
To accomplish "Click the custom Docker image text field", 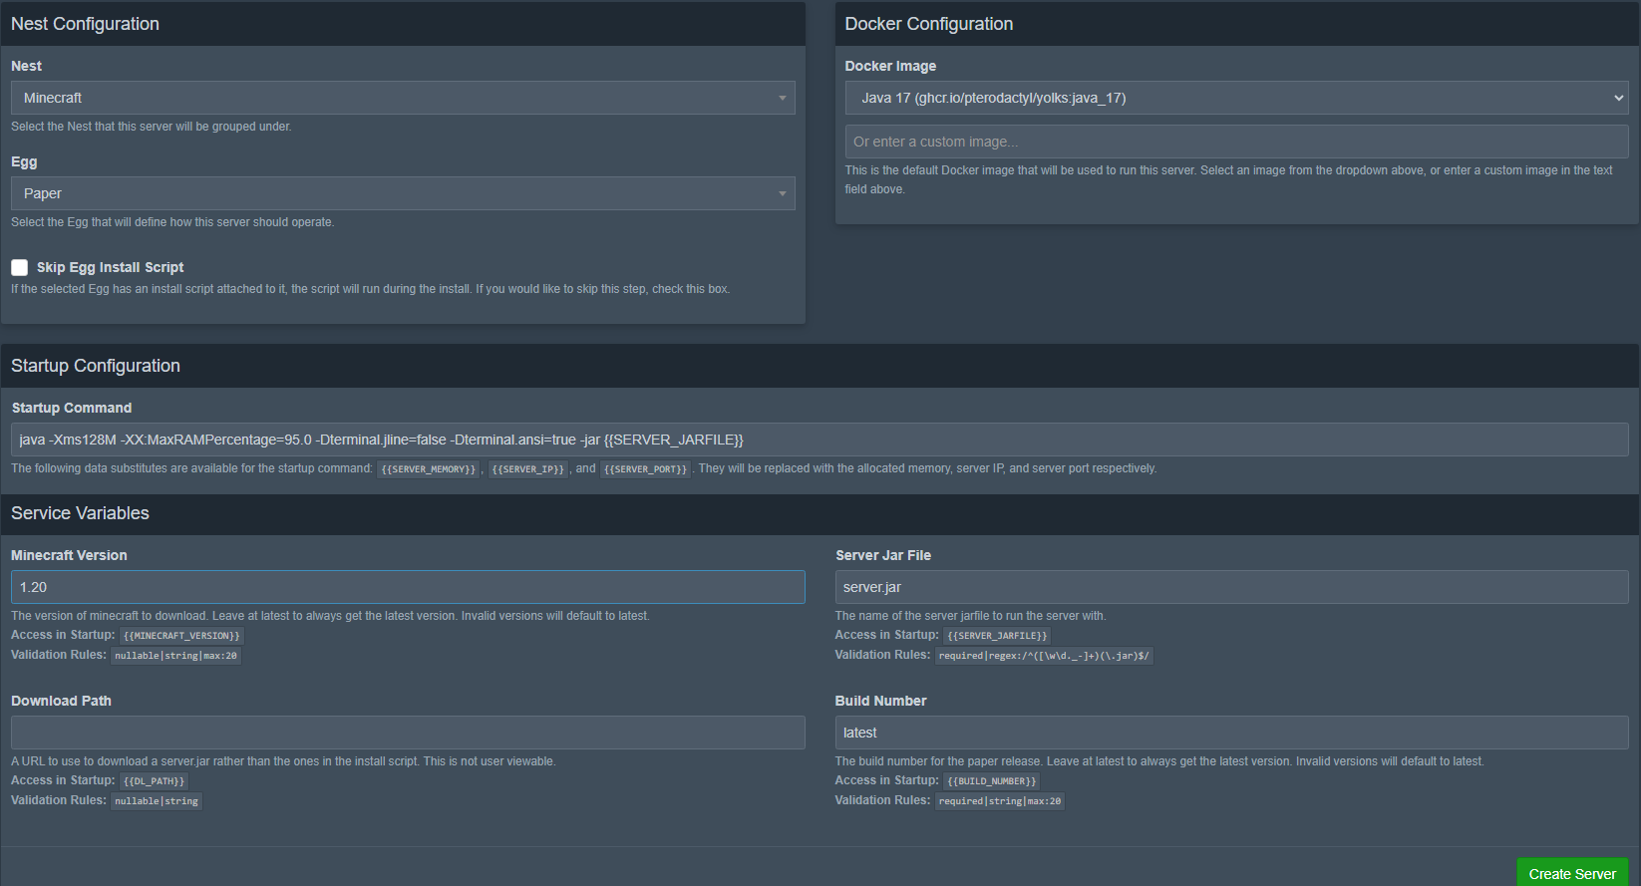I will (x=1236, y=142).
